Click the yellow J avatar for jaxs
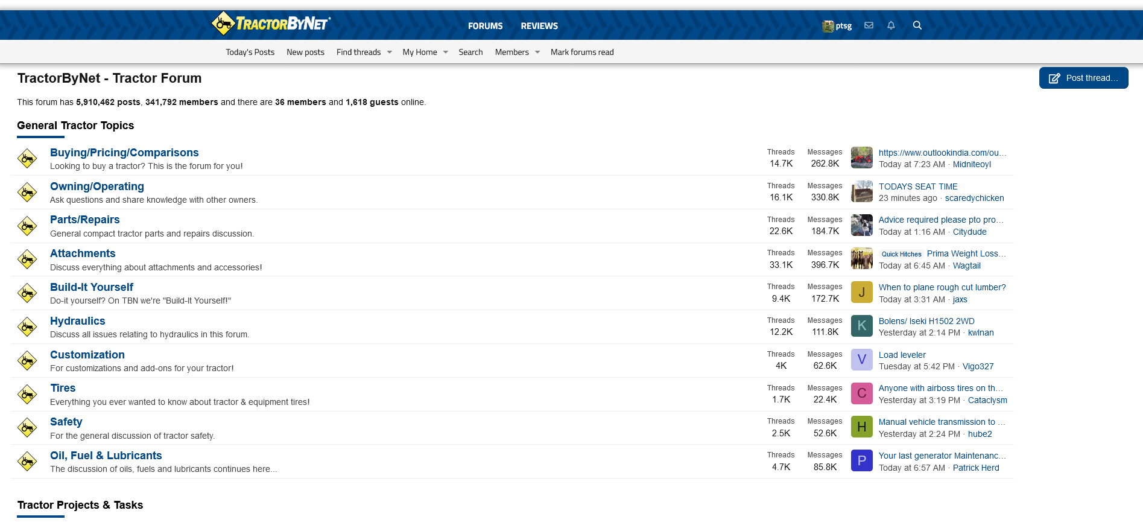The width and height of the screenshot is (1143, 525). pyautogui.click(x=862, y=292)
